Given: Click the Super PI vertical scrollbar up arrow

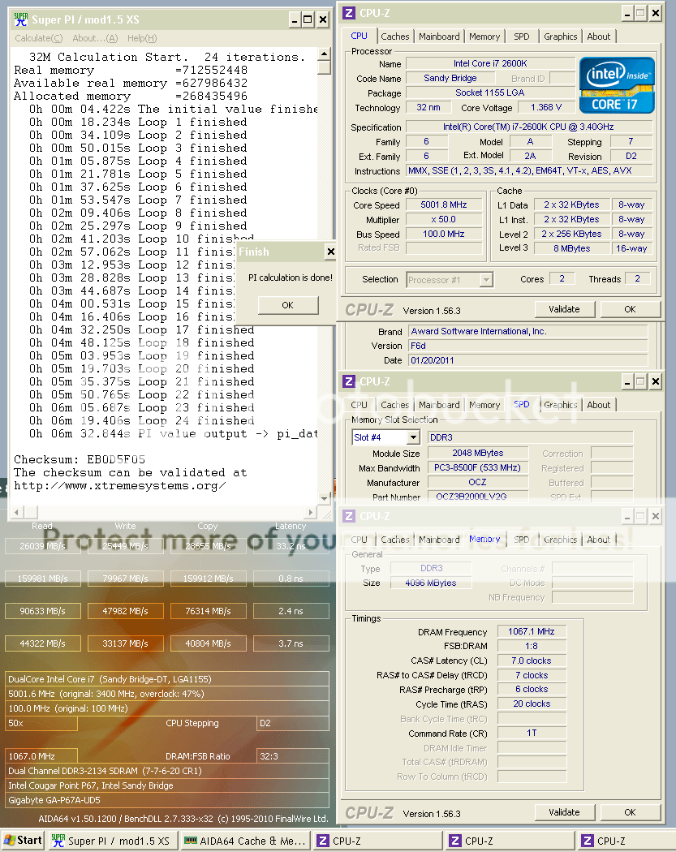Looking at the screenshot, I should (x=324, y=54).
